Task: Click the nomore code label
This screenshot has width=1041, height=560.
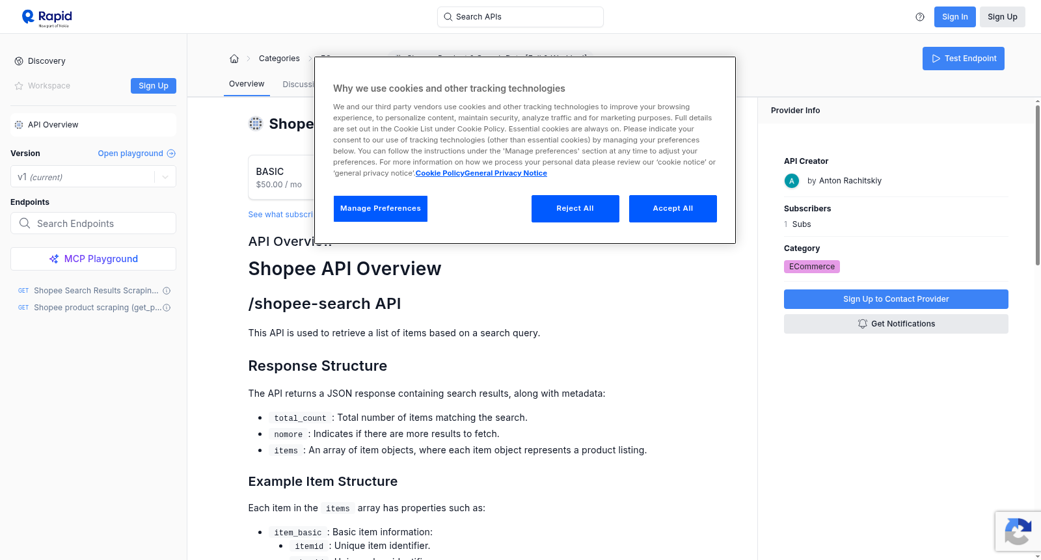Action: click(288, 434)
